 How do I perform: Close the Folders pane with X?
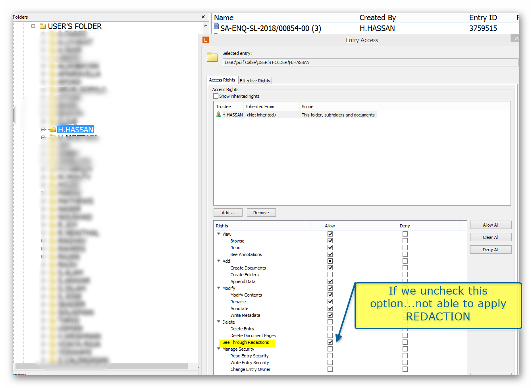click(x=203, y=17)
